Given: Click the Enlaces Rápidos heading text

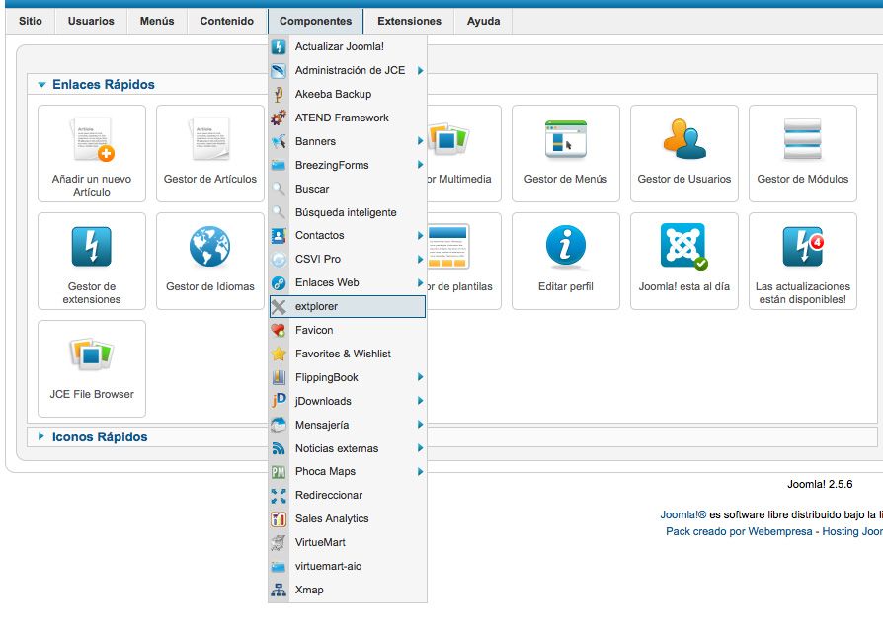Looking at the screenshot, I should point(104,85).
